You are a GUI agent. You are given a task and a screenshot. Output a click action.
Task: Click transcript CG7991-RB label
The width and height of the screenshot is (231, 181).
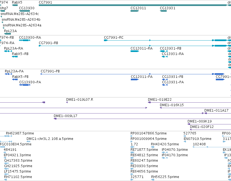tap(49, 43)
